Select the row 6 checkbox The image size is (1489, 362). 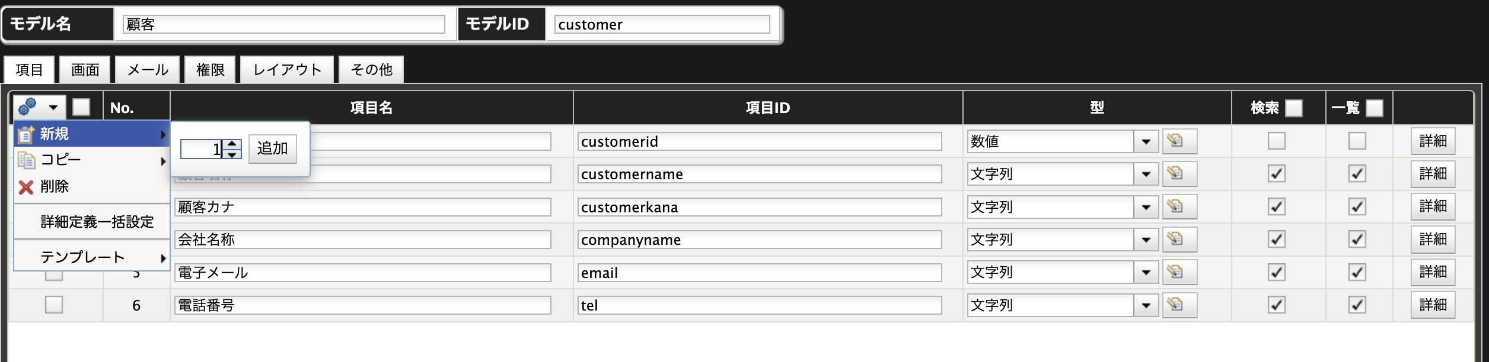coord(54,305)
